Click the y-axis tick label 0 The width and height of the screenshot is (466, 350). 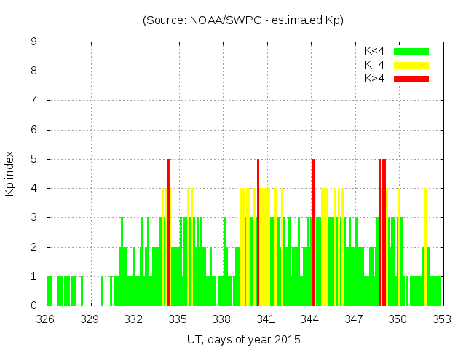point(34,306)
